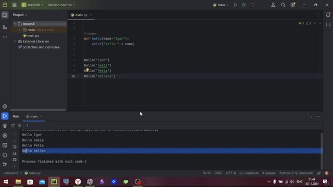Collapse the lesson6 root folder
The image size is (333, 187).
[15, 24]
